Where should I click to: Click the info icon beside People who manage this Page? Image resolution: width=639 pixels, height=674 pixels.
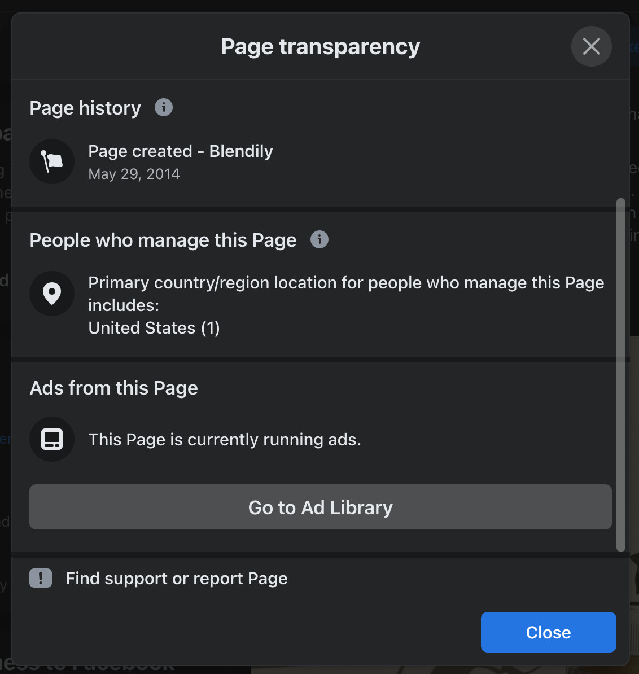coord(319,240)
